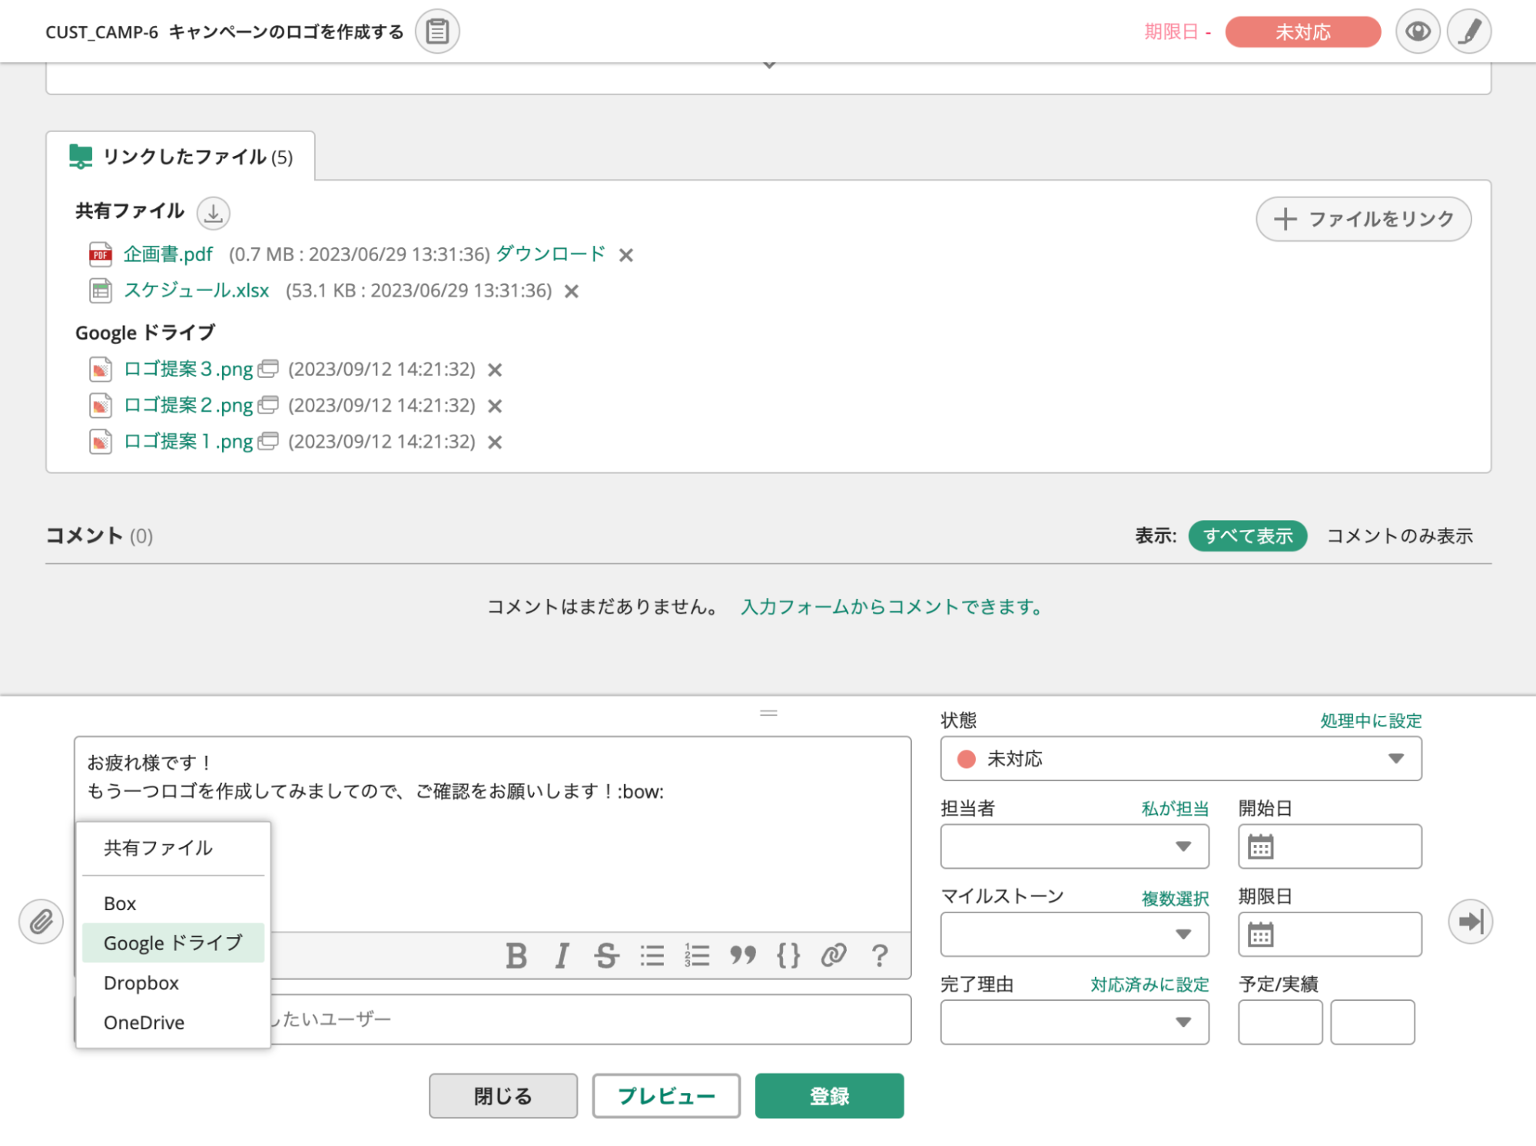Open the 状態 status dropdown
The image size is (1536, 1146).
pos(1180,759)
